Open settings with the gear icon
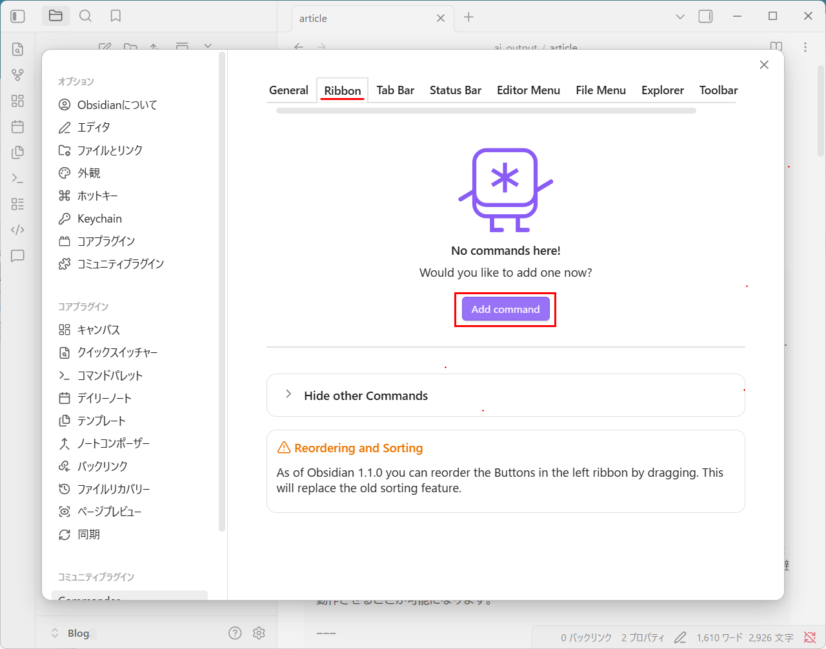 259,633
